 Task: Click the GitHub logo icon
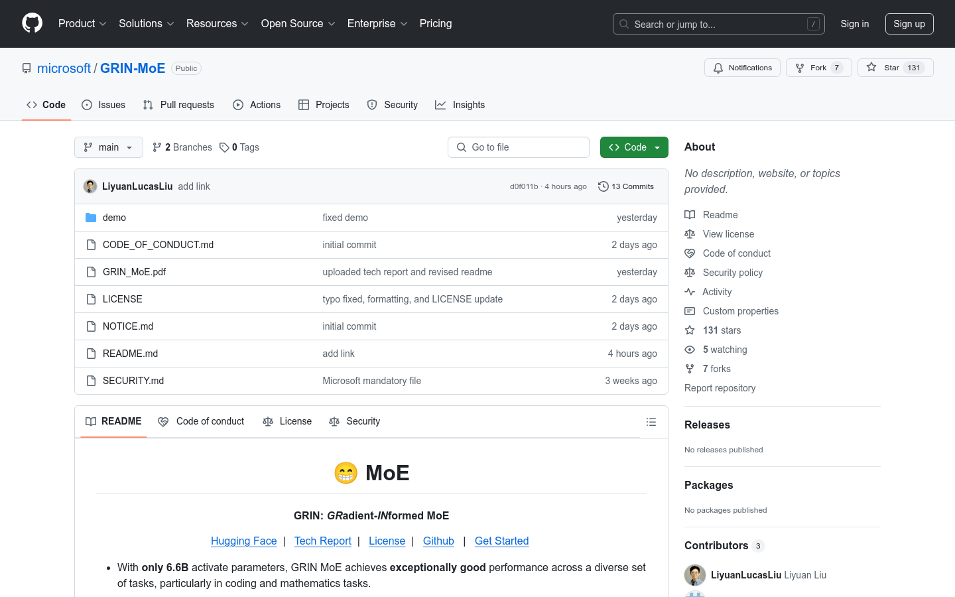click(32, 23)
